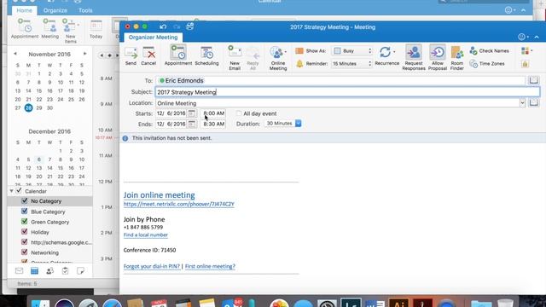Switch to the Tools tab in main window
The height and width of the screenshot is (307, 546).
pos(85,10)
